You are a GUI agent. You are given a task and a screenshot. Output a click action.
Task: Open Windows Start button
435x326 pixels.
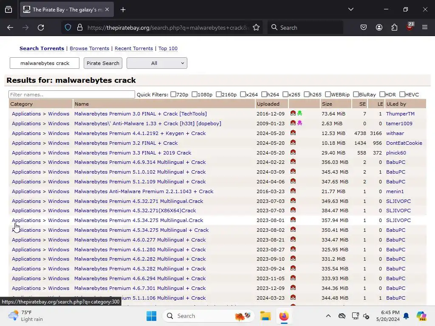pyautogui.click(x=152, y=316)
